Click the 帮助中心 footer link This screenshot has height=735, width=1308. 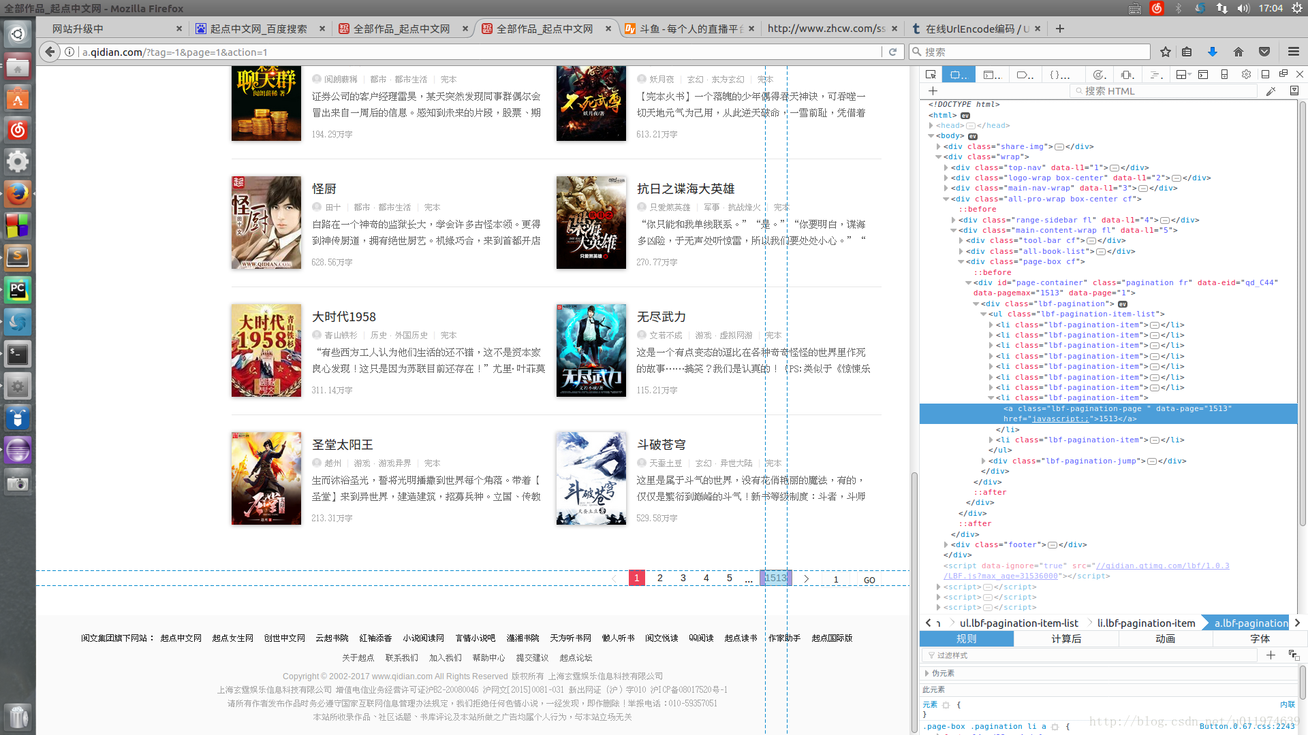(x=488, y=657)
